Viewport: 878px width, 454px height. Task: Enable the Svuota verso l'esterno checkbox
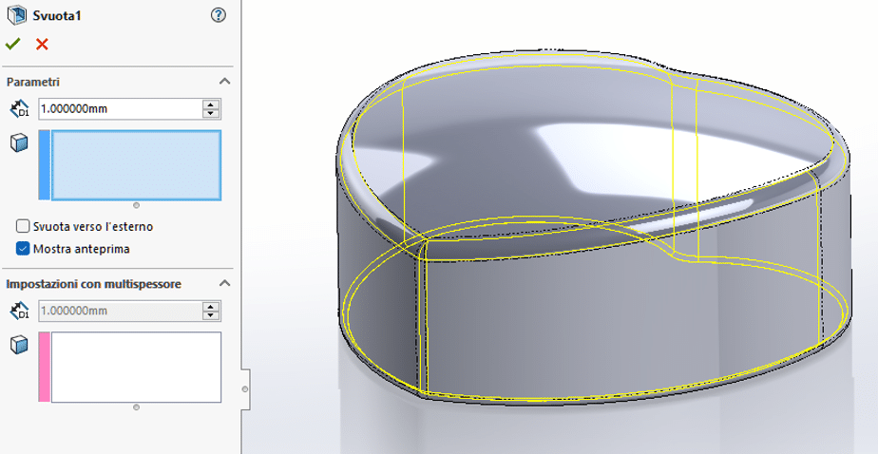pos(23,227)
